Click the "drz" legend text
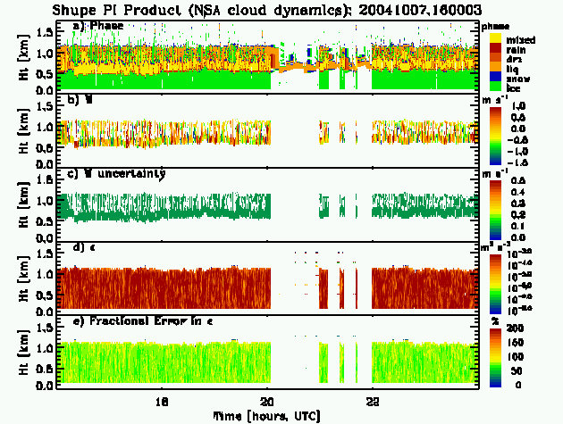 coord(514,59)
